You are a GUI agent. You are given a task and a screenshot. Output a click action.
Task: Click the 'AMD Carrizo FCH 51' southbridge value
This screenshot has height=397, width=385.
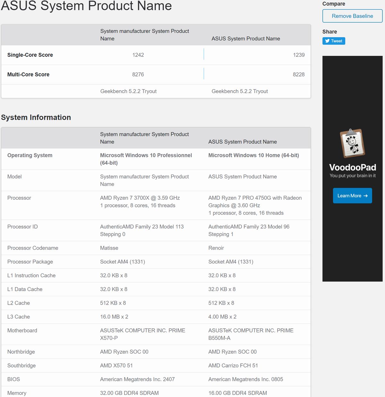233,366
